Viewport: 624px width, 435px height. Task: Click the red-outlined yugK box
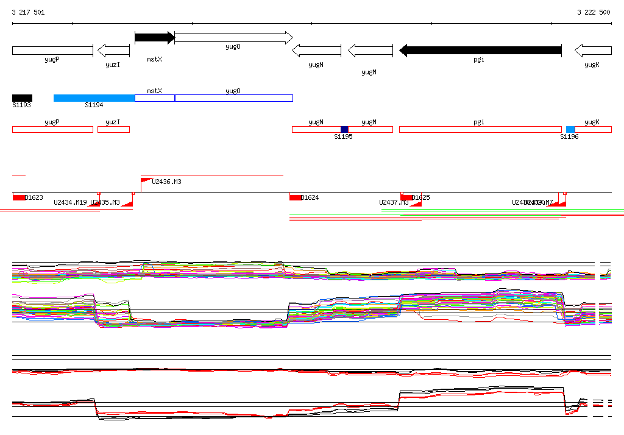point(593,129)
